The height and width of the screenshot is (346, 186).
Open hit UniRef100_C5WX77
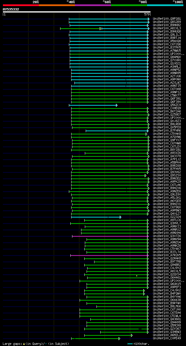tap(167, 96)
